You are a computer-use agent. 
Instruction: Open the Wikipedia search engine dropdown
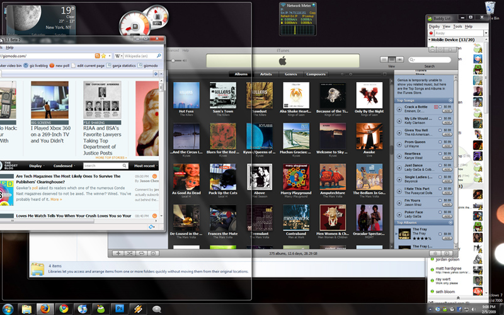point(118,56)
